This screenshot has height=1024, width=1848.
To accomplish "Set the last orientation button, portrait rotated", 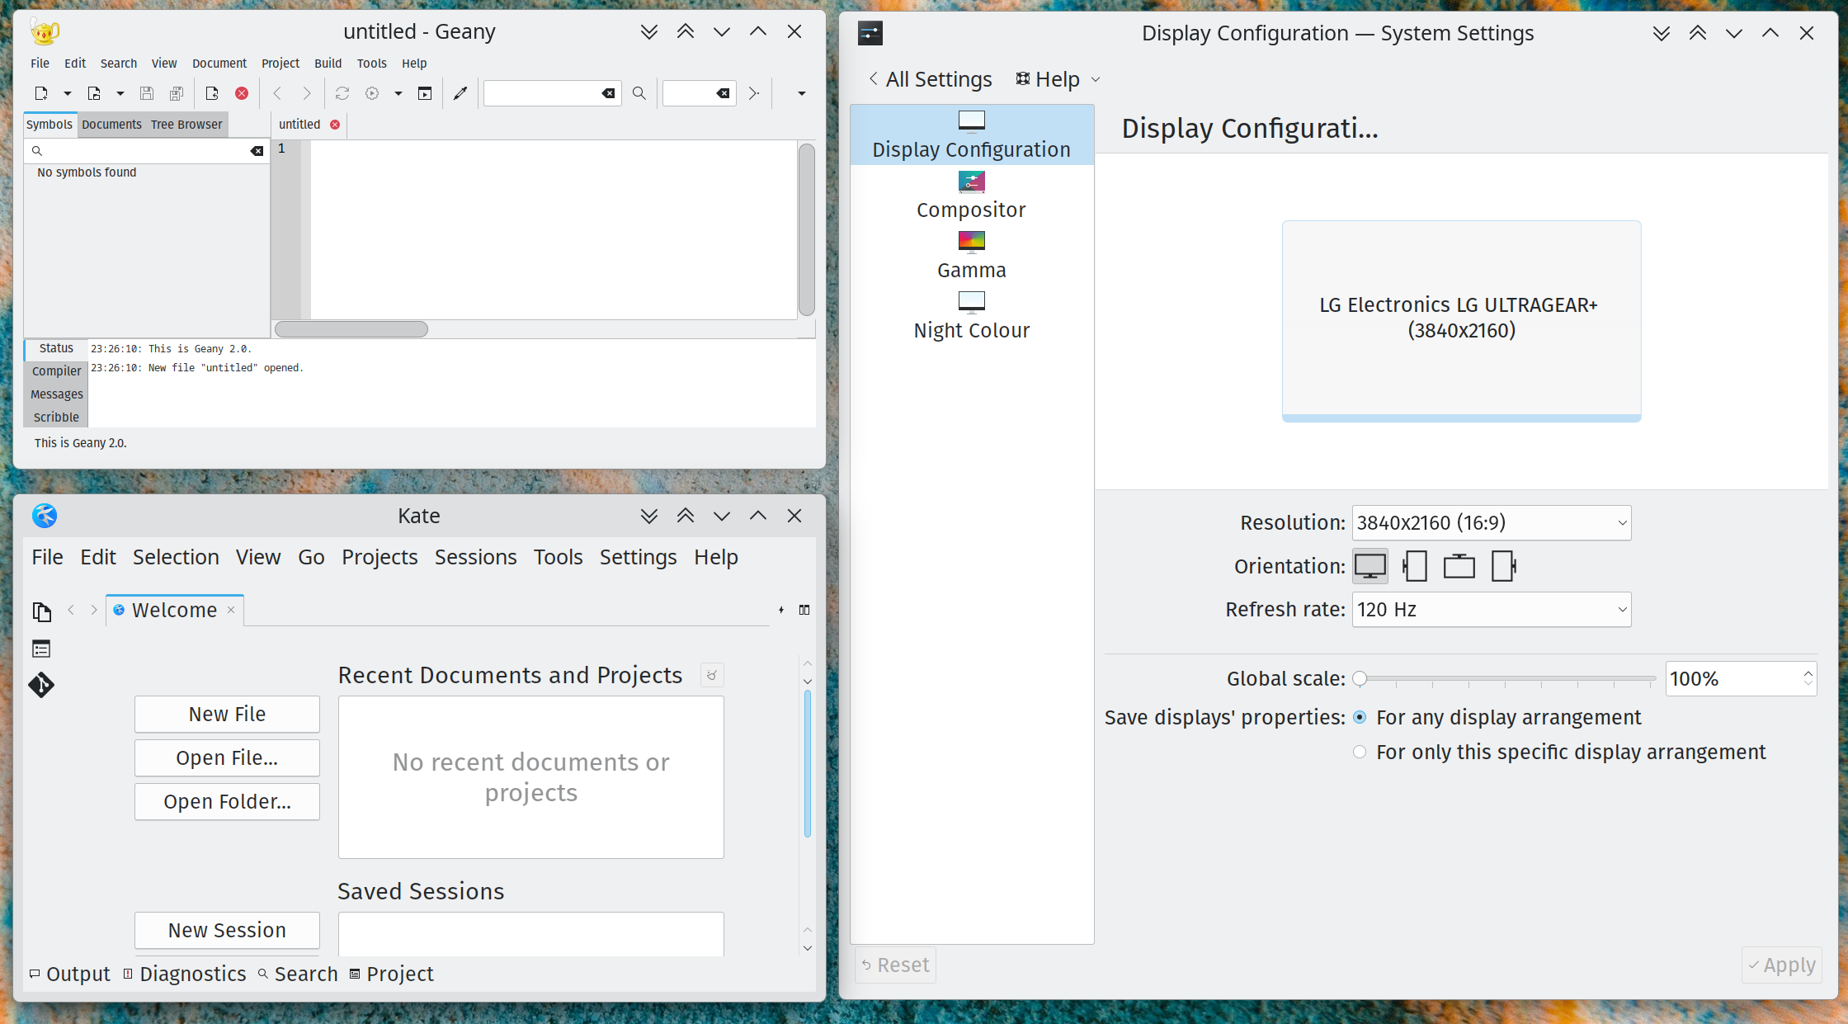I will pos(1504,566).
